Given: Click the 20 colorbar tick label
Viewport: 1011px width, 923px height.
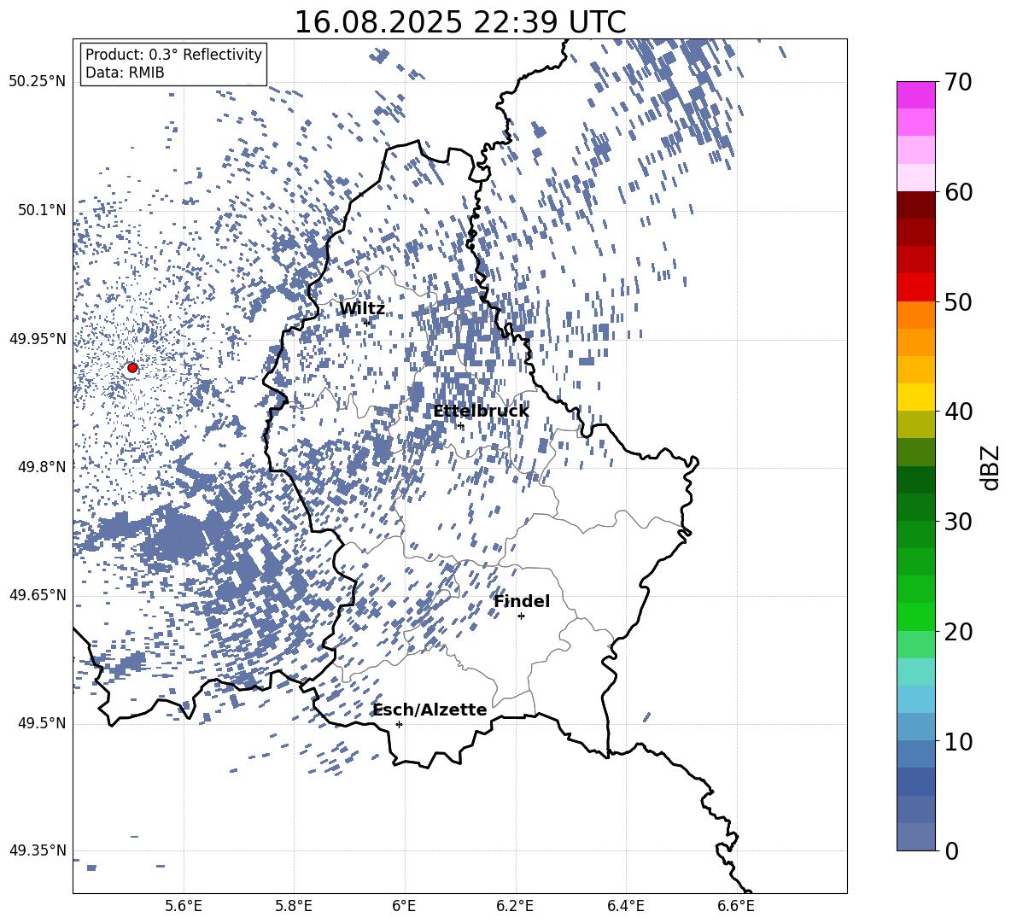Looking at the screenshot, I should [958, 631].
